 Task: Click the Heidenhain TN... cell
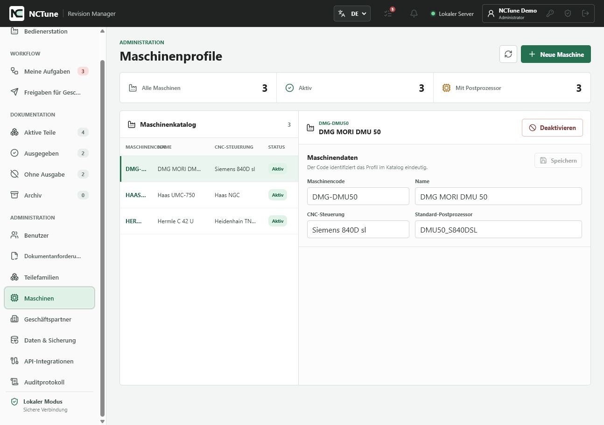click(x=235, y=221)
